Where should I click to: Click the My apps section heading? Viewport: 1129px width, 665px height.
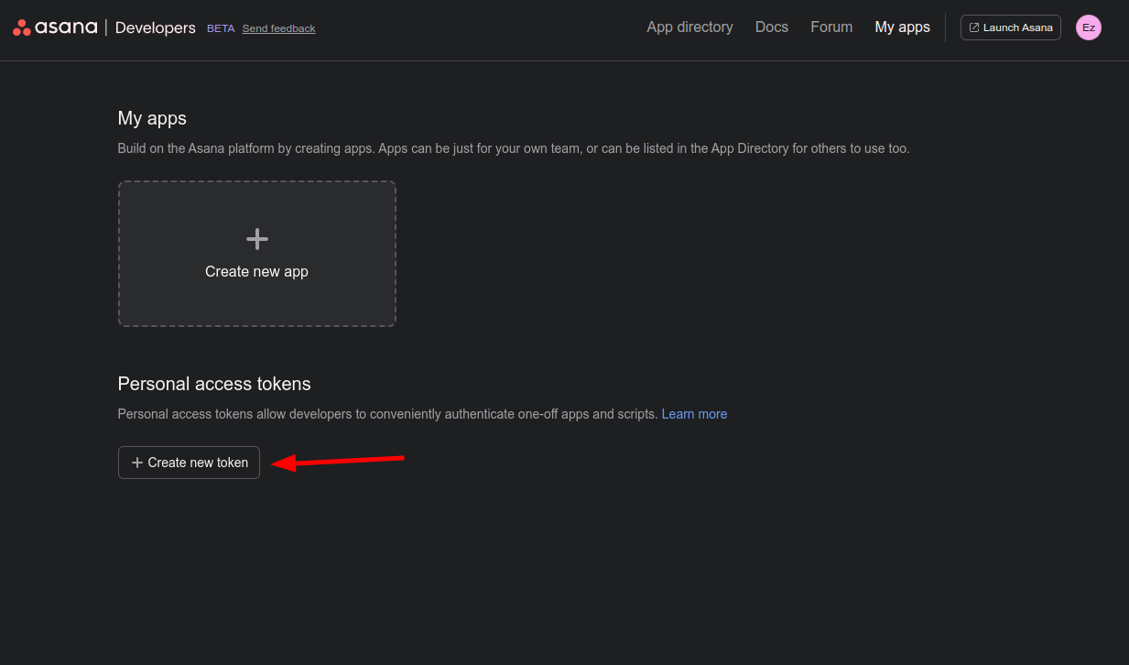click(x=152, y=118)
